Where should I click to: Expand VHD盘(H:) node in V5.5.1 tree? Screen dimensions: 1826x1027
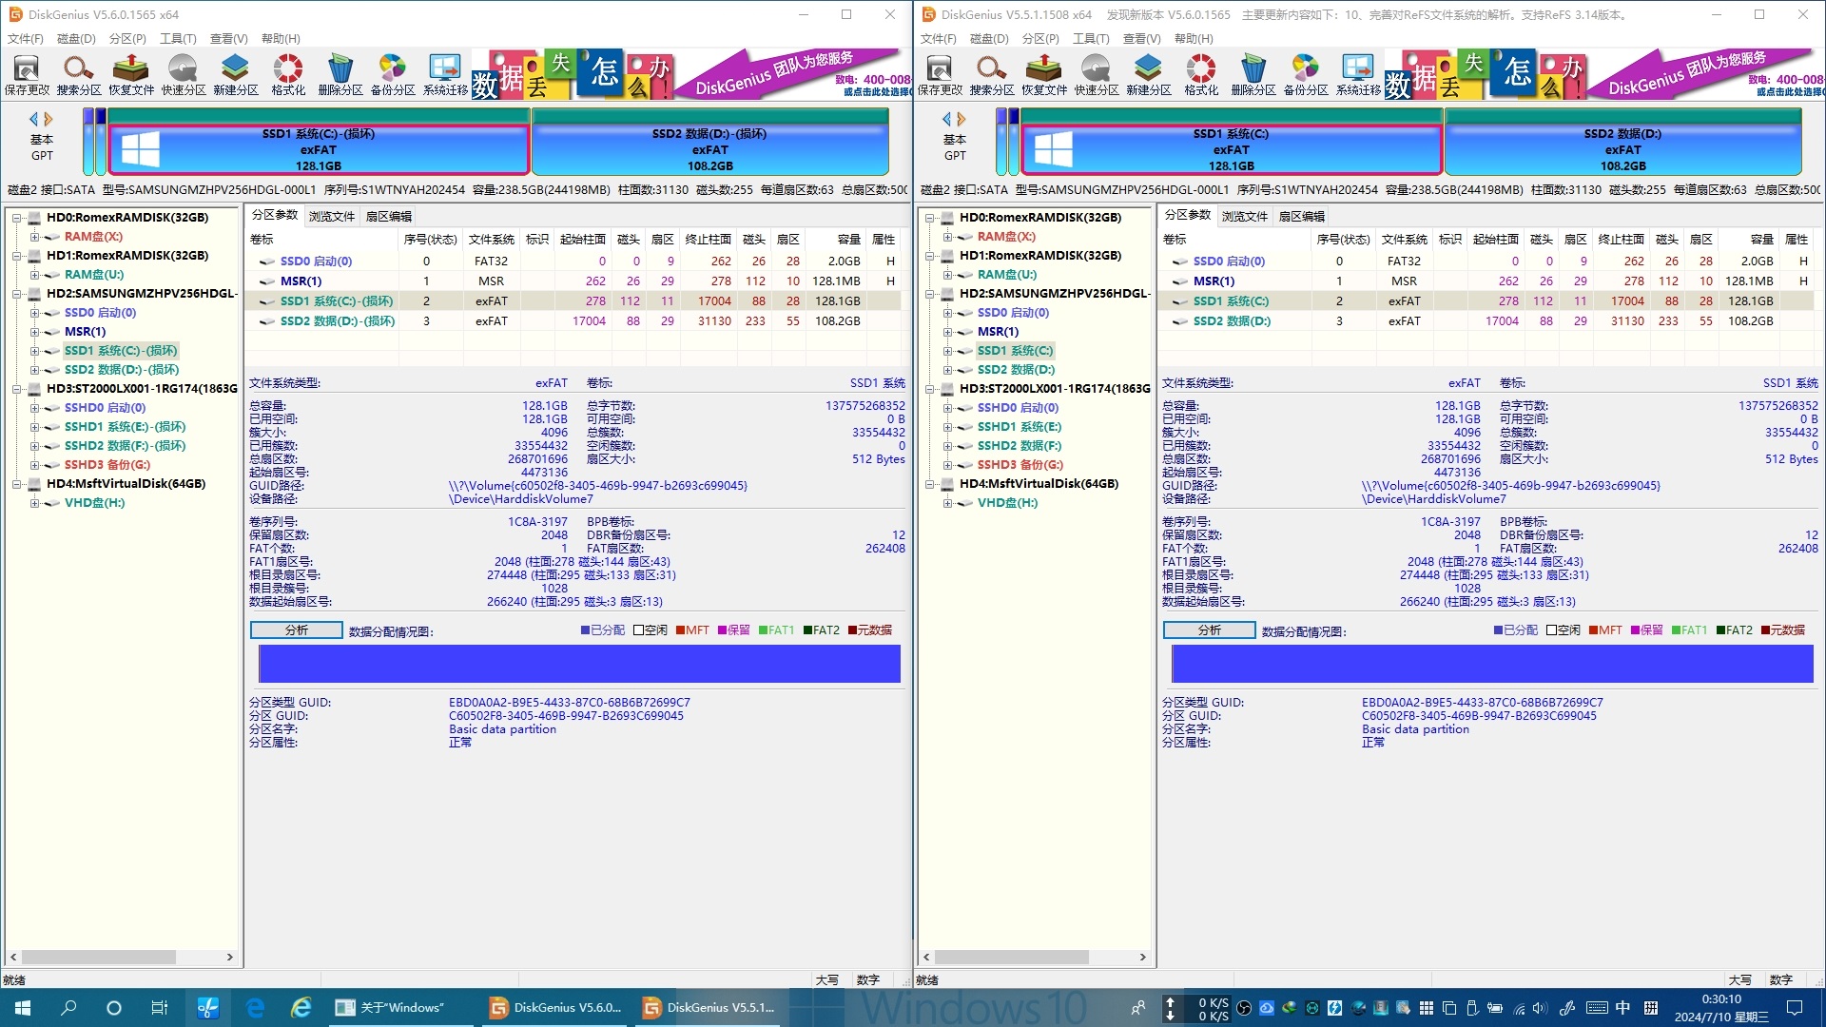[x=948, y=503]
